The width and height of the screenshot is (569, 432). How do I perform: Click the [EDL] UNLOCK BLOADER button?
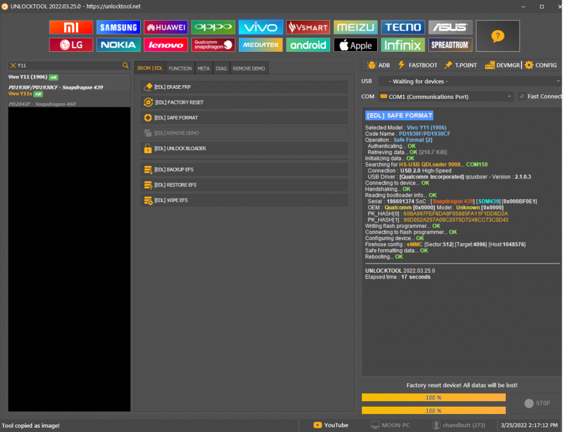[244, 149]
